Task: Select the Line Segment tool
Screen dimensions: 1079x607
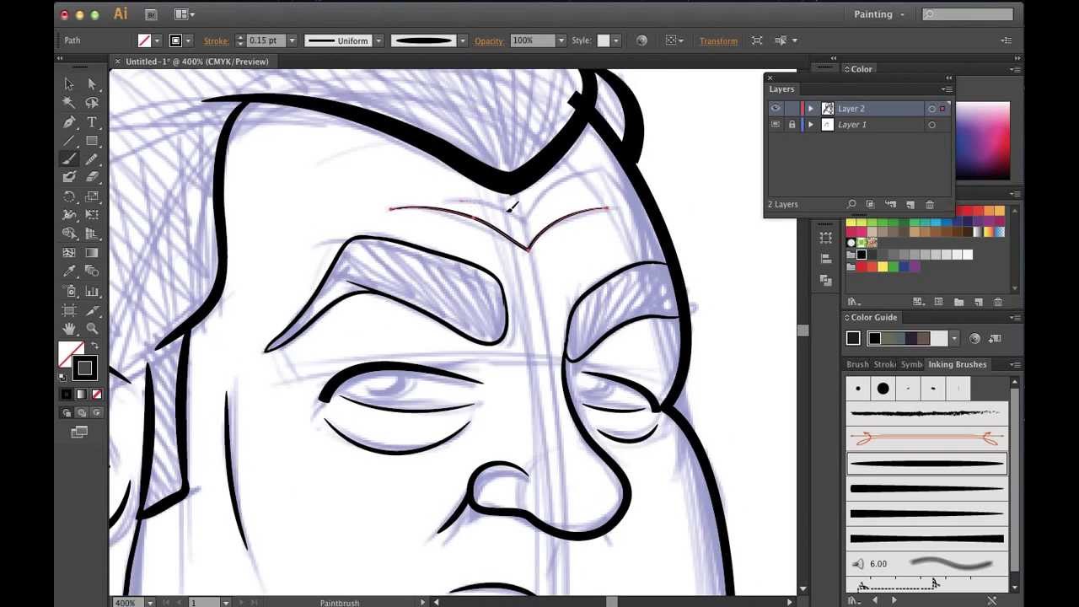Action: coord(69,141)
